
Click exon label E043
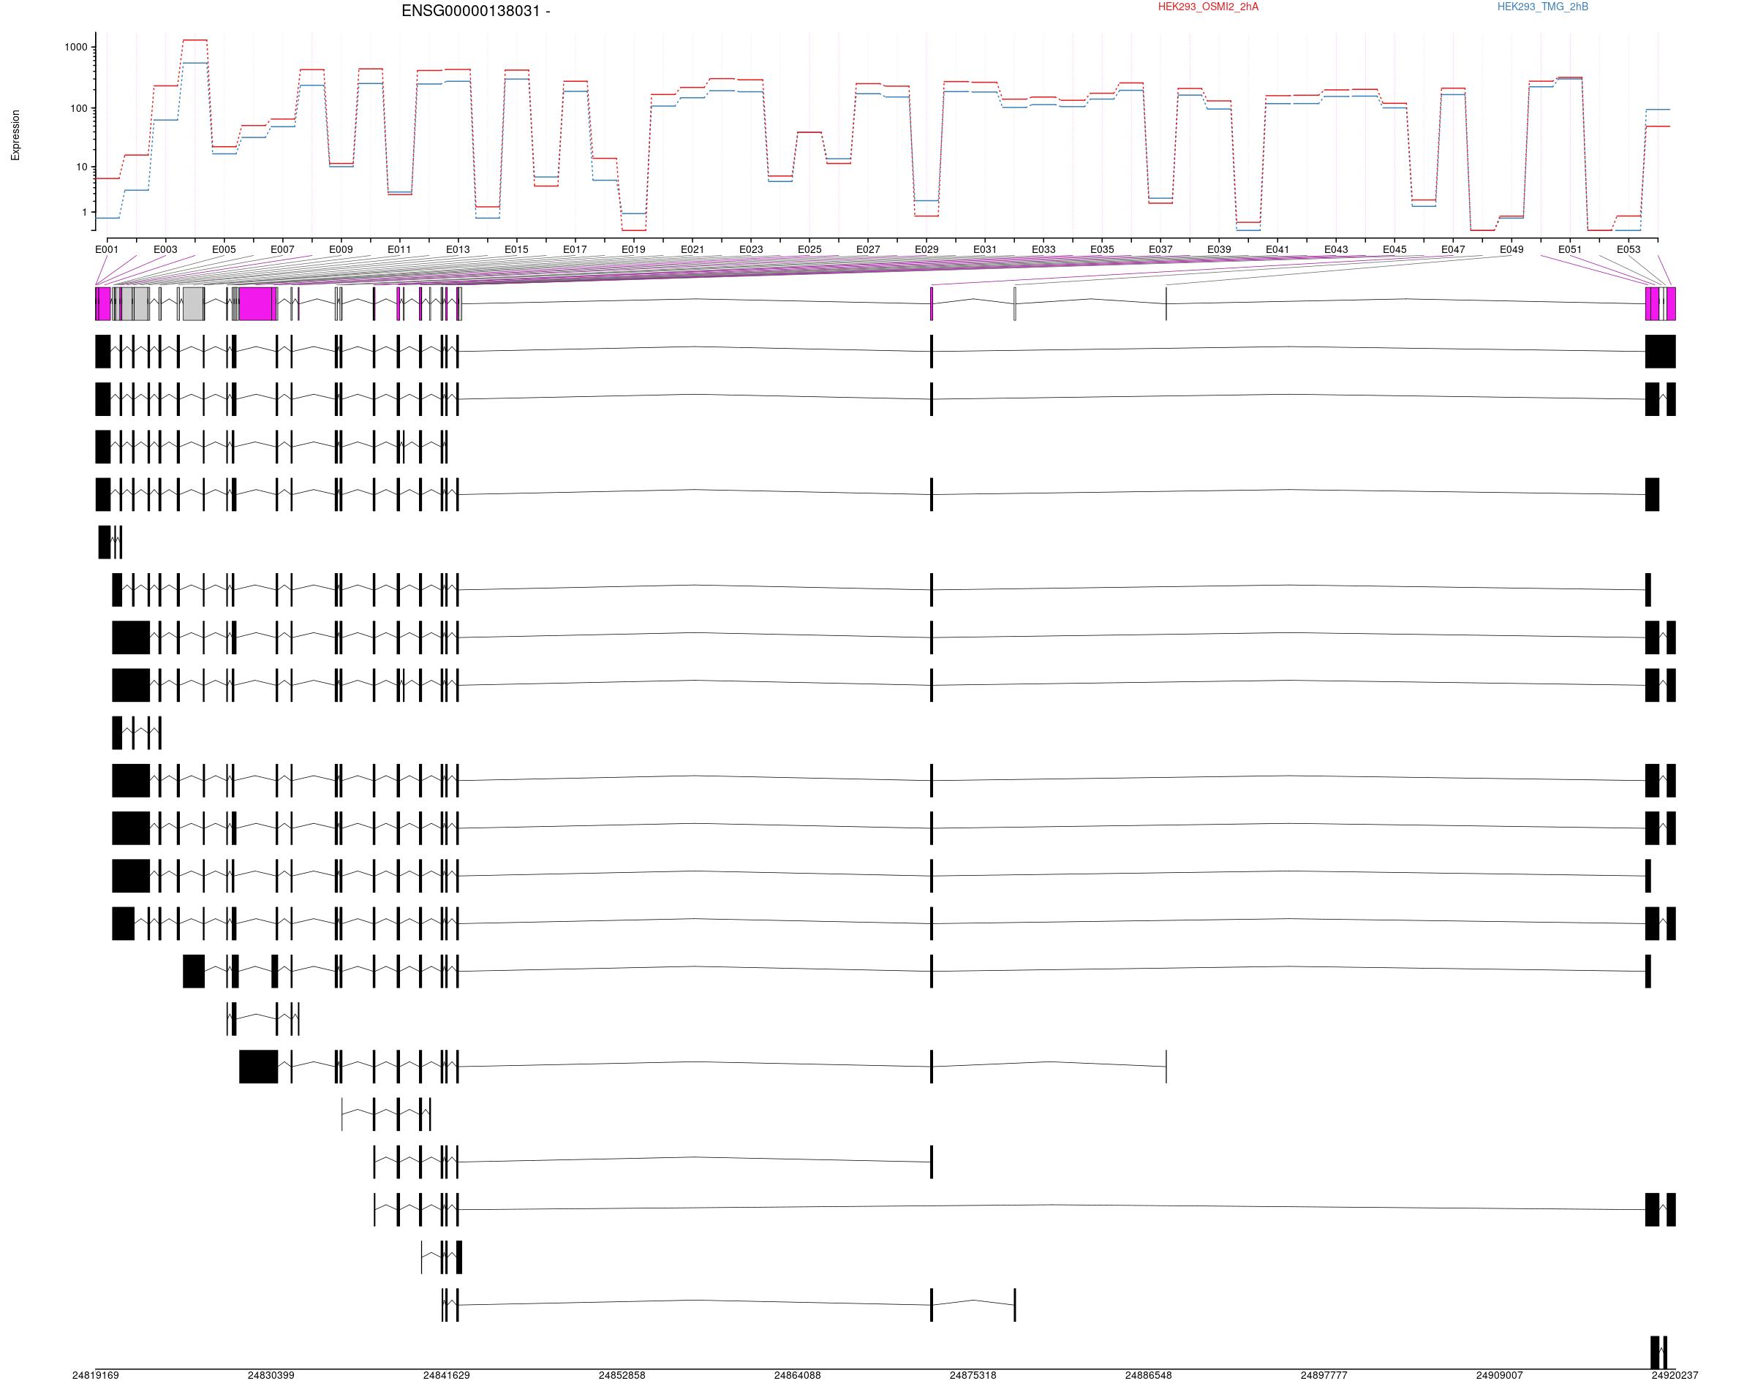click(x=1336, y=250)
